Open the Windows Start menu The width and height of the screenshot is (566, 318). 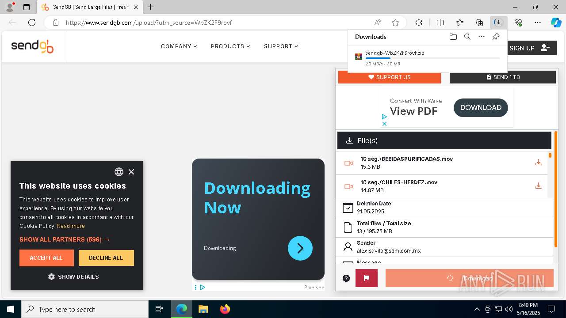tap(11, 309)
